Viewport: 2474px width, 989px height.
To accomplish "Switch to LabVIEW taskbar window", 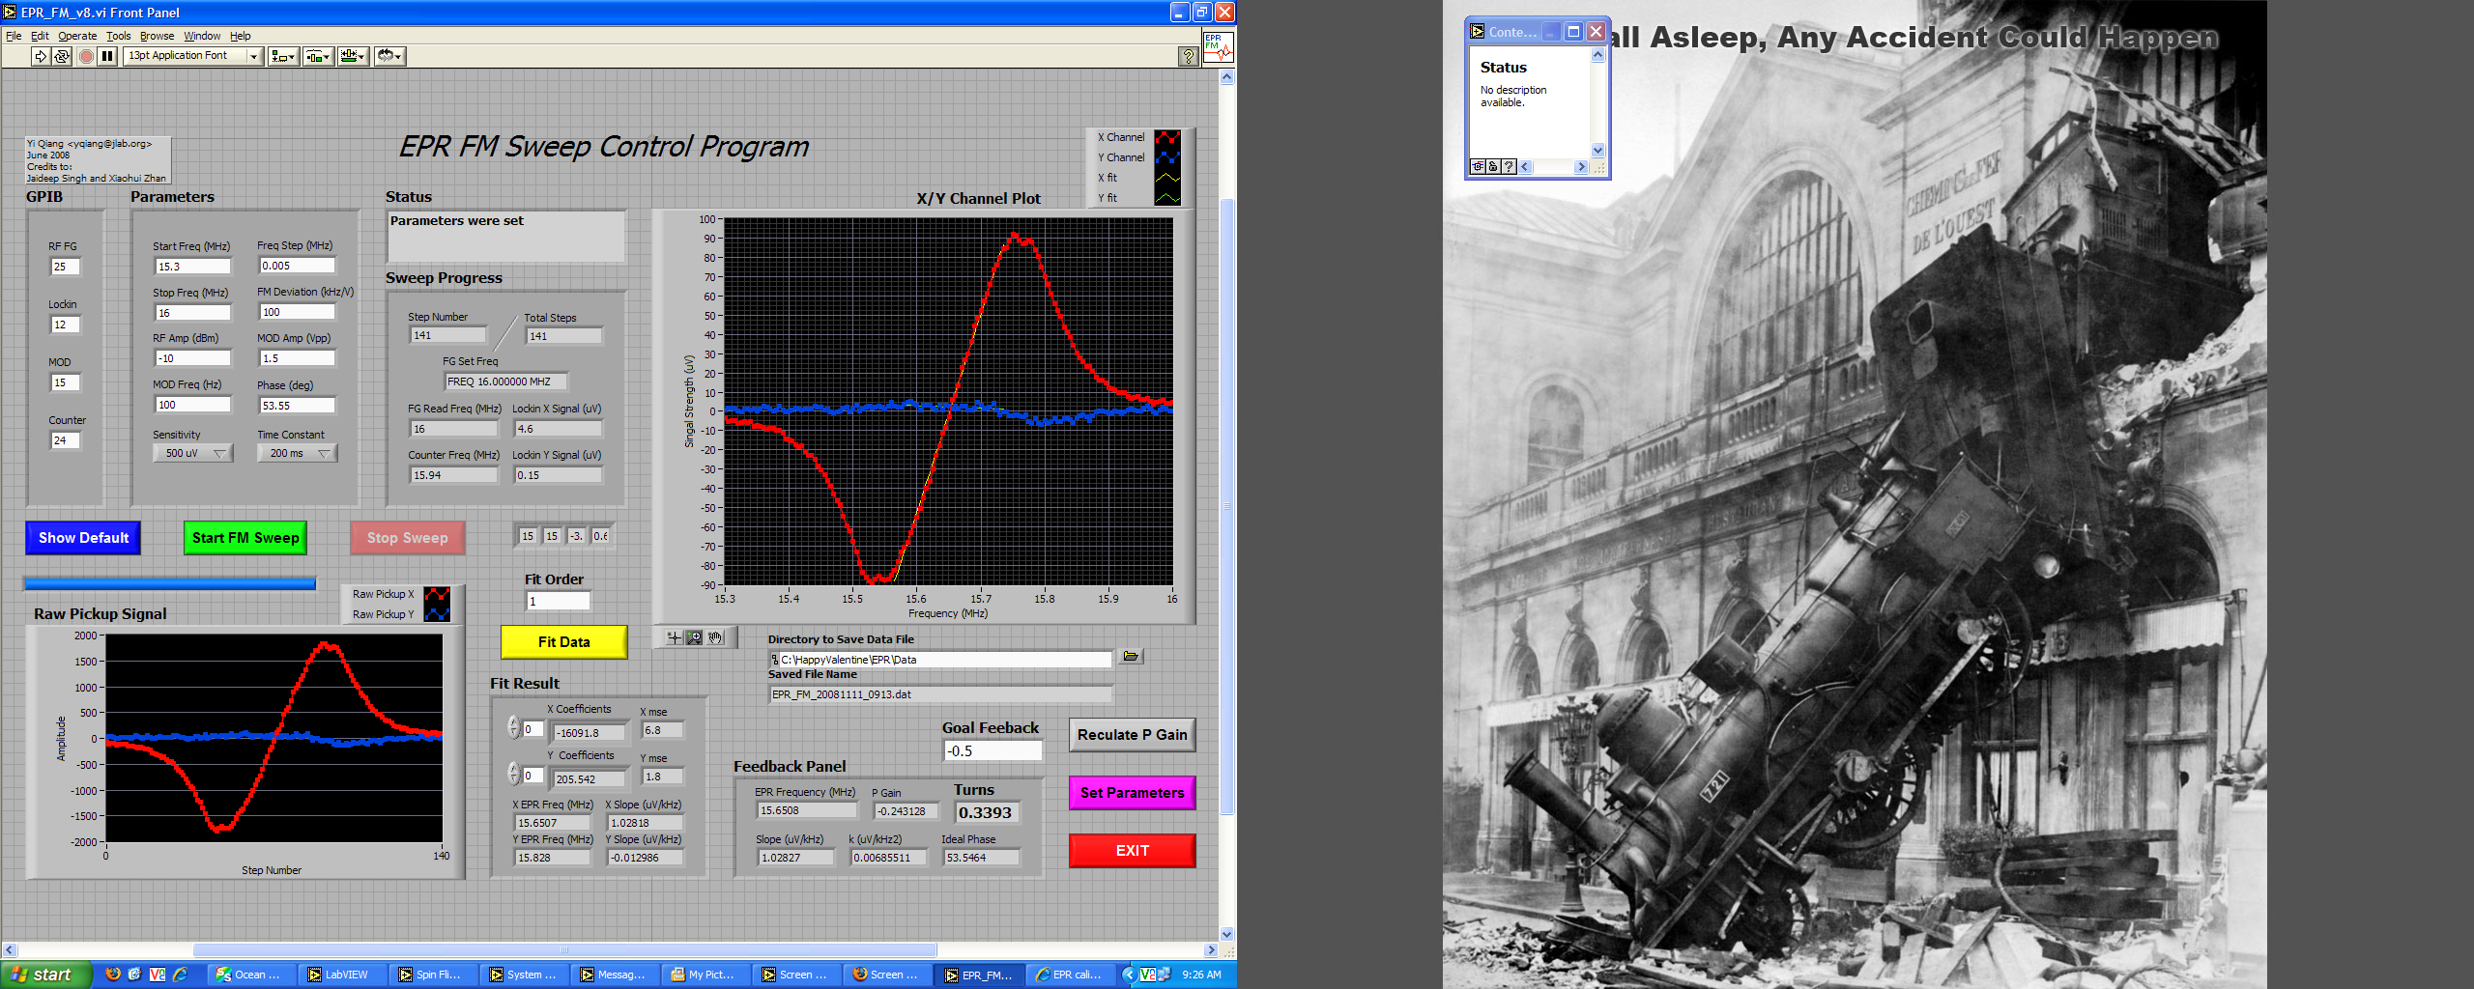I will [343, 975].
